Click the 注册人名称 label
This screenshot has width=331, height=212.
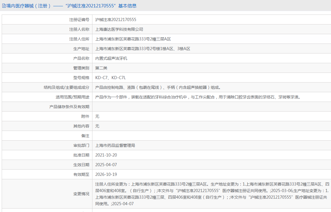point(79,29)
